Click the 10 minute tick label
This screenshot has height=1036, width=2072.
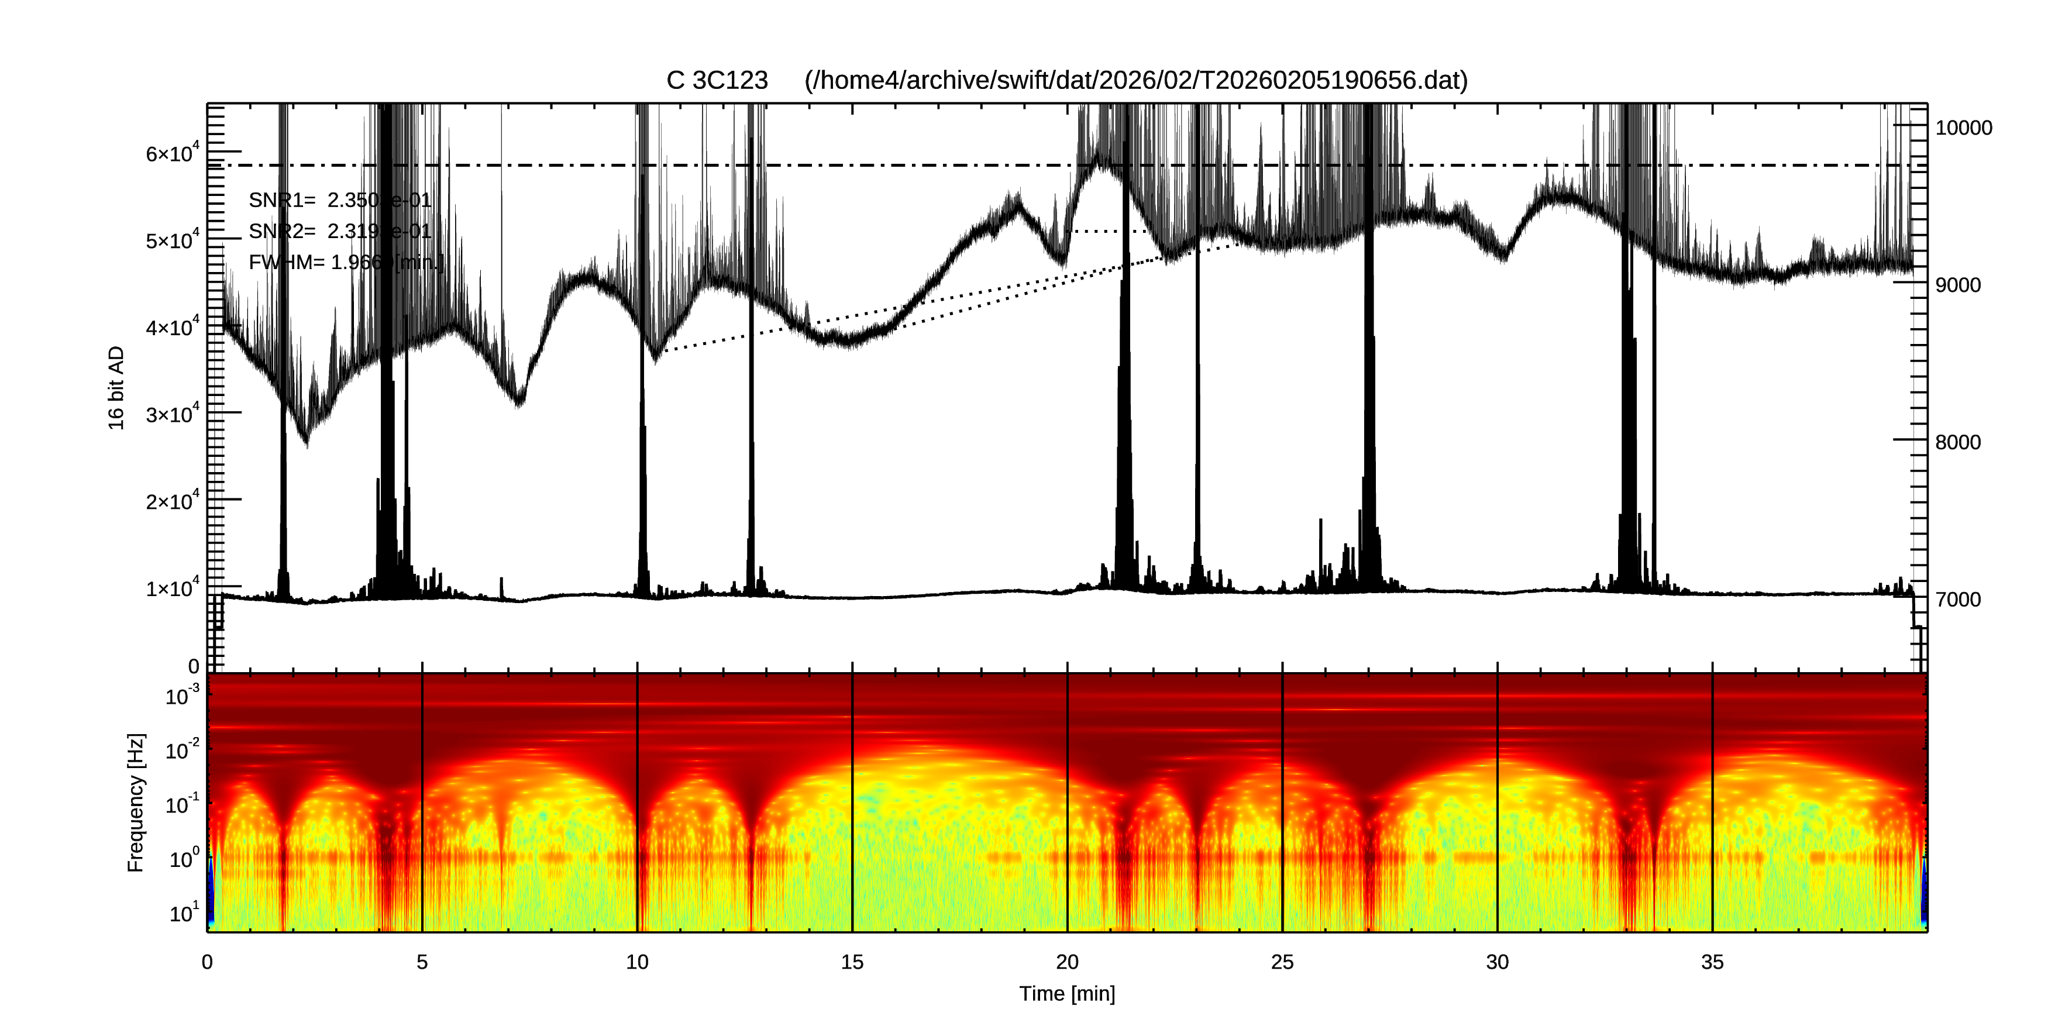coord(637,962)
